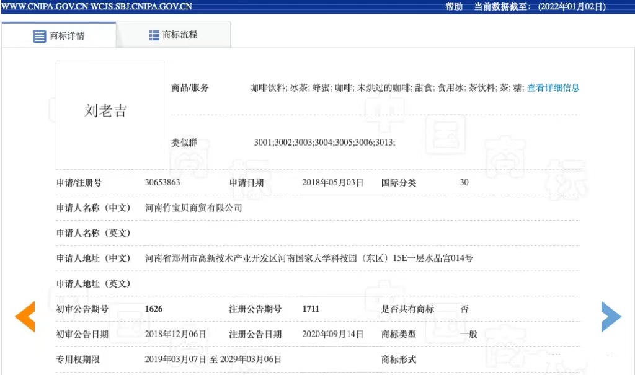Click the 商标形式 label
635x375 pixels.
pyautogui.click(x=399, y=360)
